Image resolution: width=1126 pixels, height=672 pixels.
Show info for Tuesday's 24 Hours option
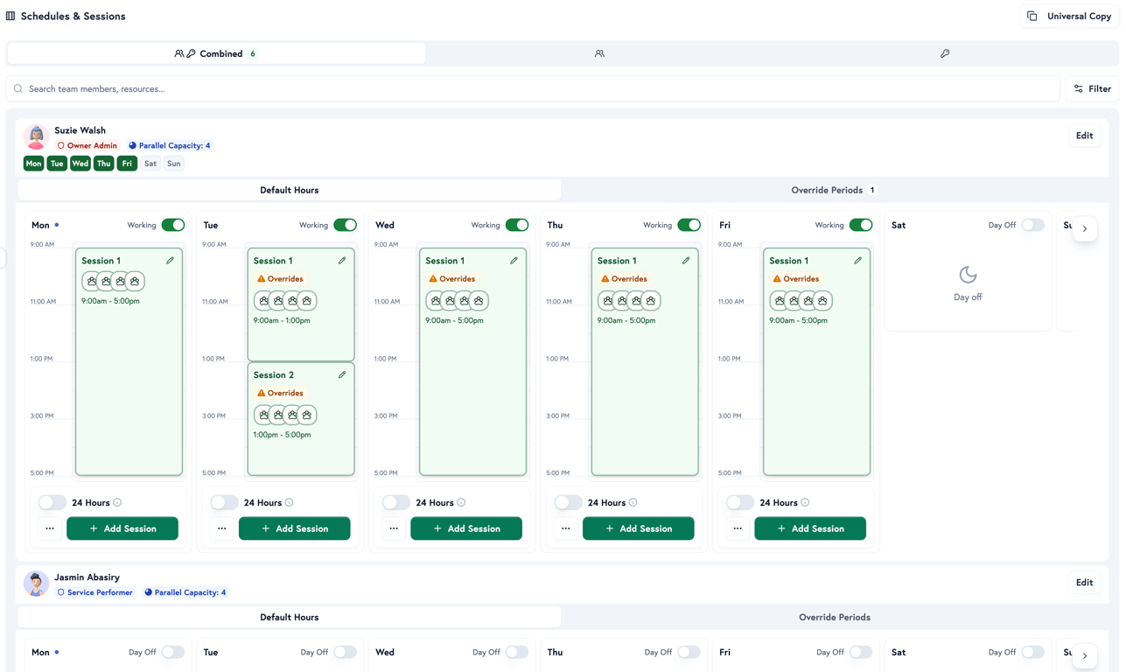(x=289, y=502)
